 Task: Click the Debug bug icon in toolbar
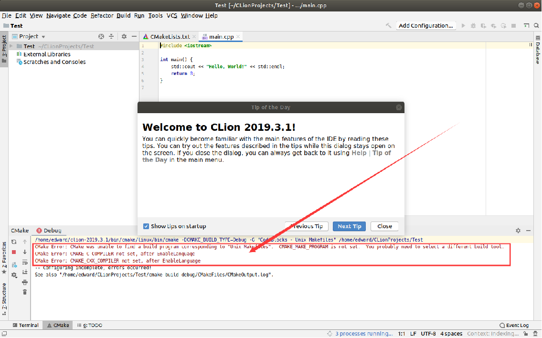tap(473, 26)
